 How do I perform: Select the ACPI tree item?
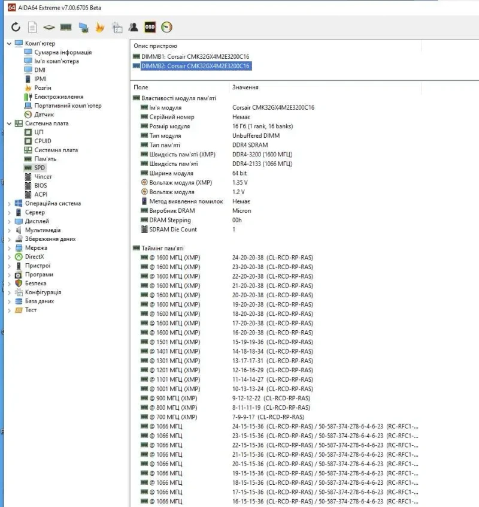[x=41, y=194]
